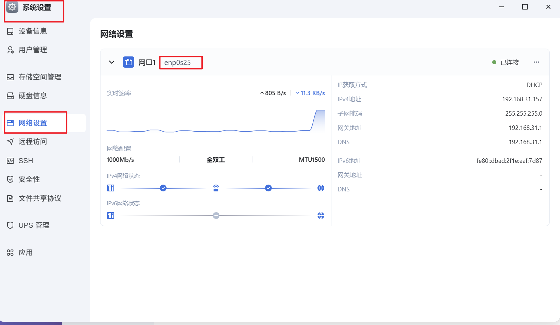Image resolution: width=560 pixels, height=325 pixels.
Task: Go to 存储空间管理 section
Action: pyautogui.click(x=40, y=77)
